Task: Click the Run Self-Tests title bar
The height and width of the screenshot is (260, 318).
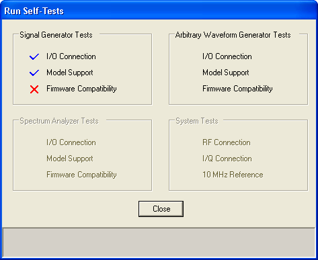Action: (159, 11)
